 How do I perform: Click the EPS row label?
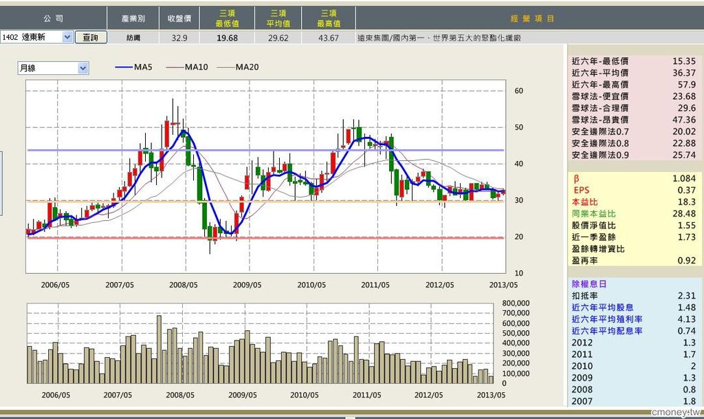[x=582, y=191]
